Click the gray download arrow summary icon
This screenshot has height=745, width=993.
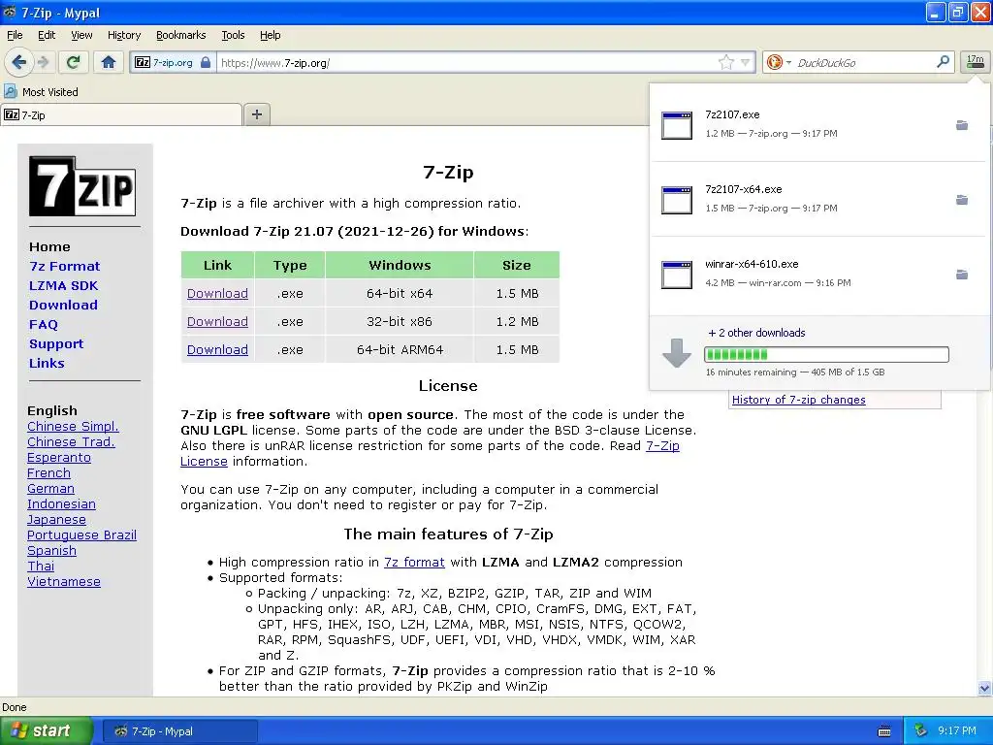676,353
